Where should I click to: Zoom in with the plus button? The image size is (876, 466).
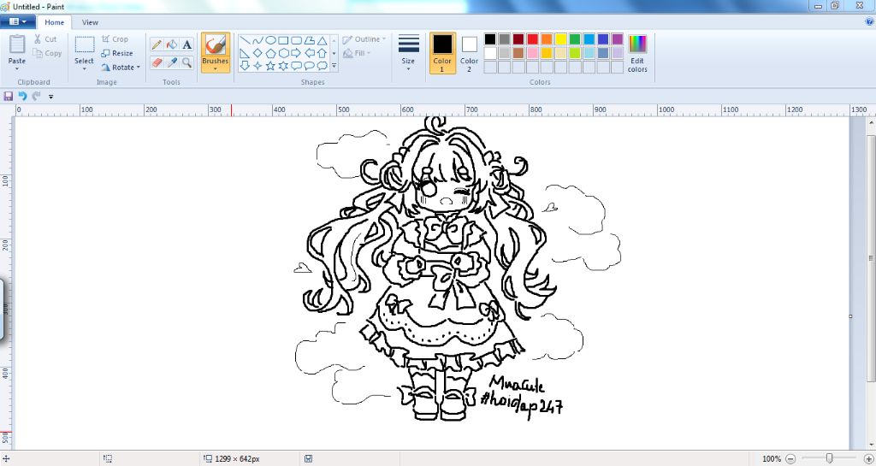point(868,459)
